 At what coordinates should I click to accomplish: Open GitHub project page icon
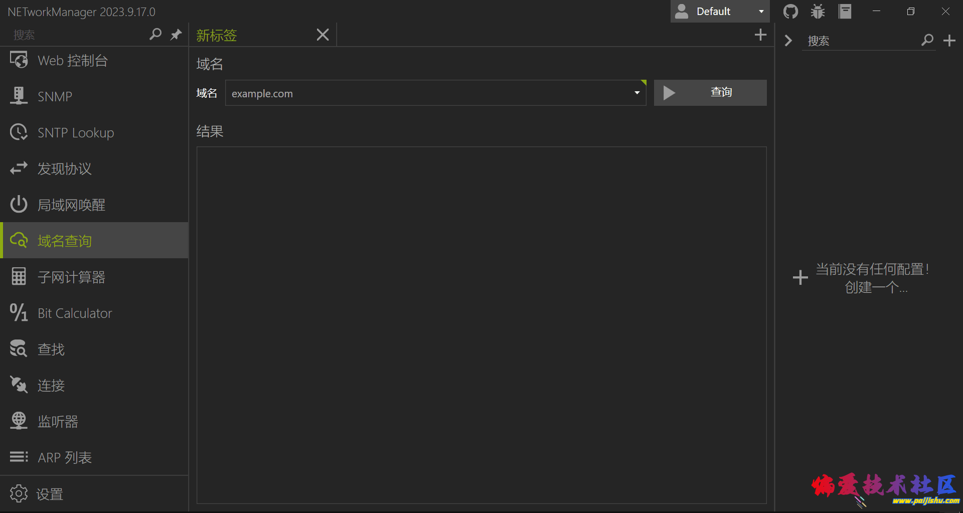tap(790, 12)
